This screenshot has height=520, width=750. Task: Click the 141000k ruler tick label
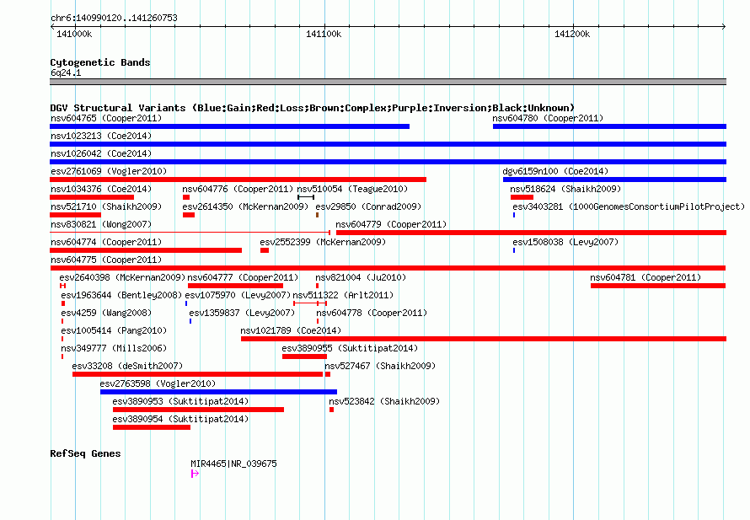coord(74,34)
